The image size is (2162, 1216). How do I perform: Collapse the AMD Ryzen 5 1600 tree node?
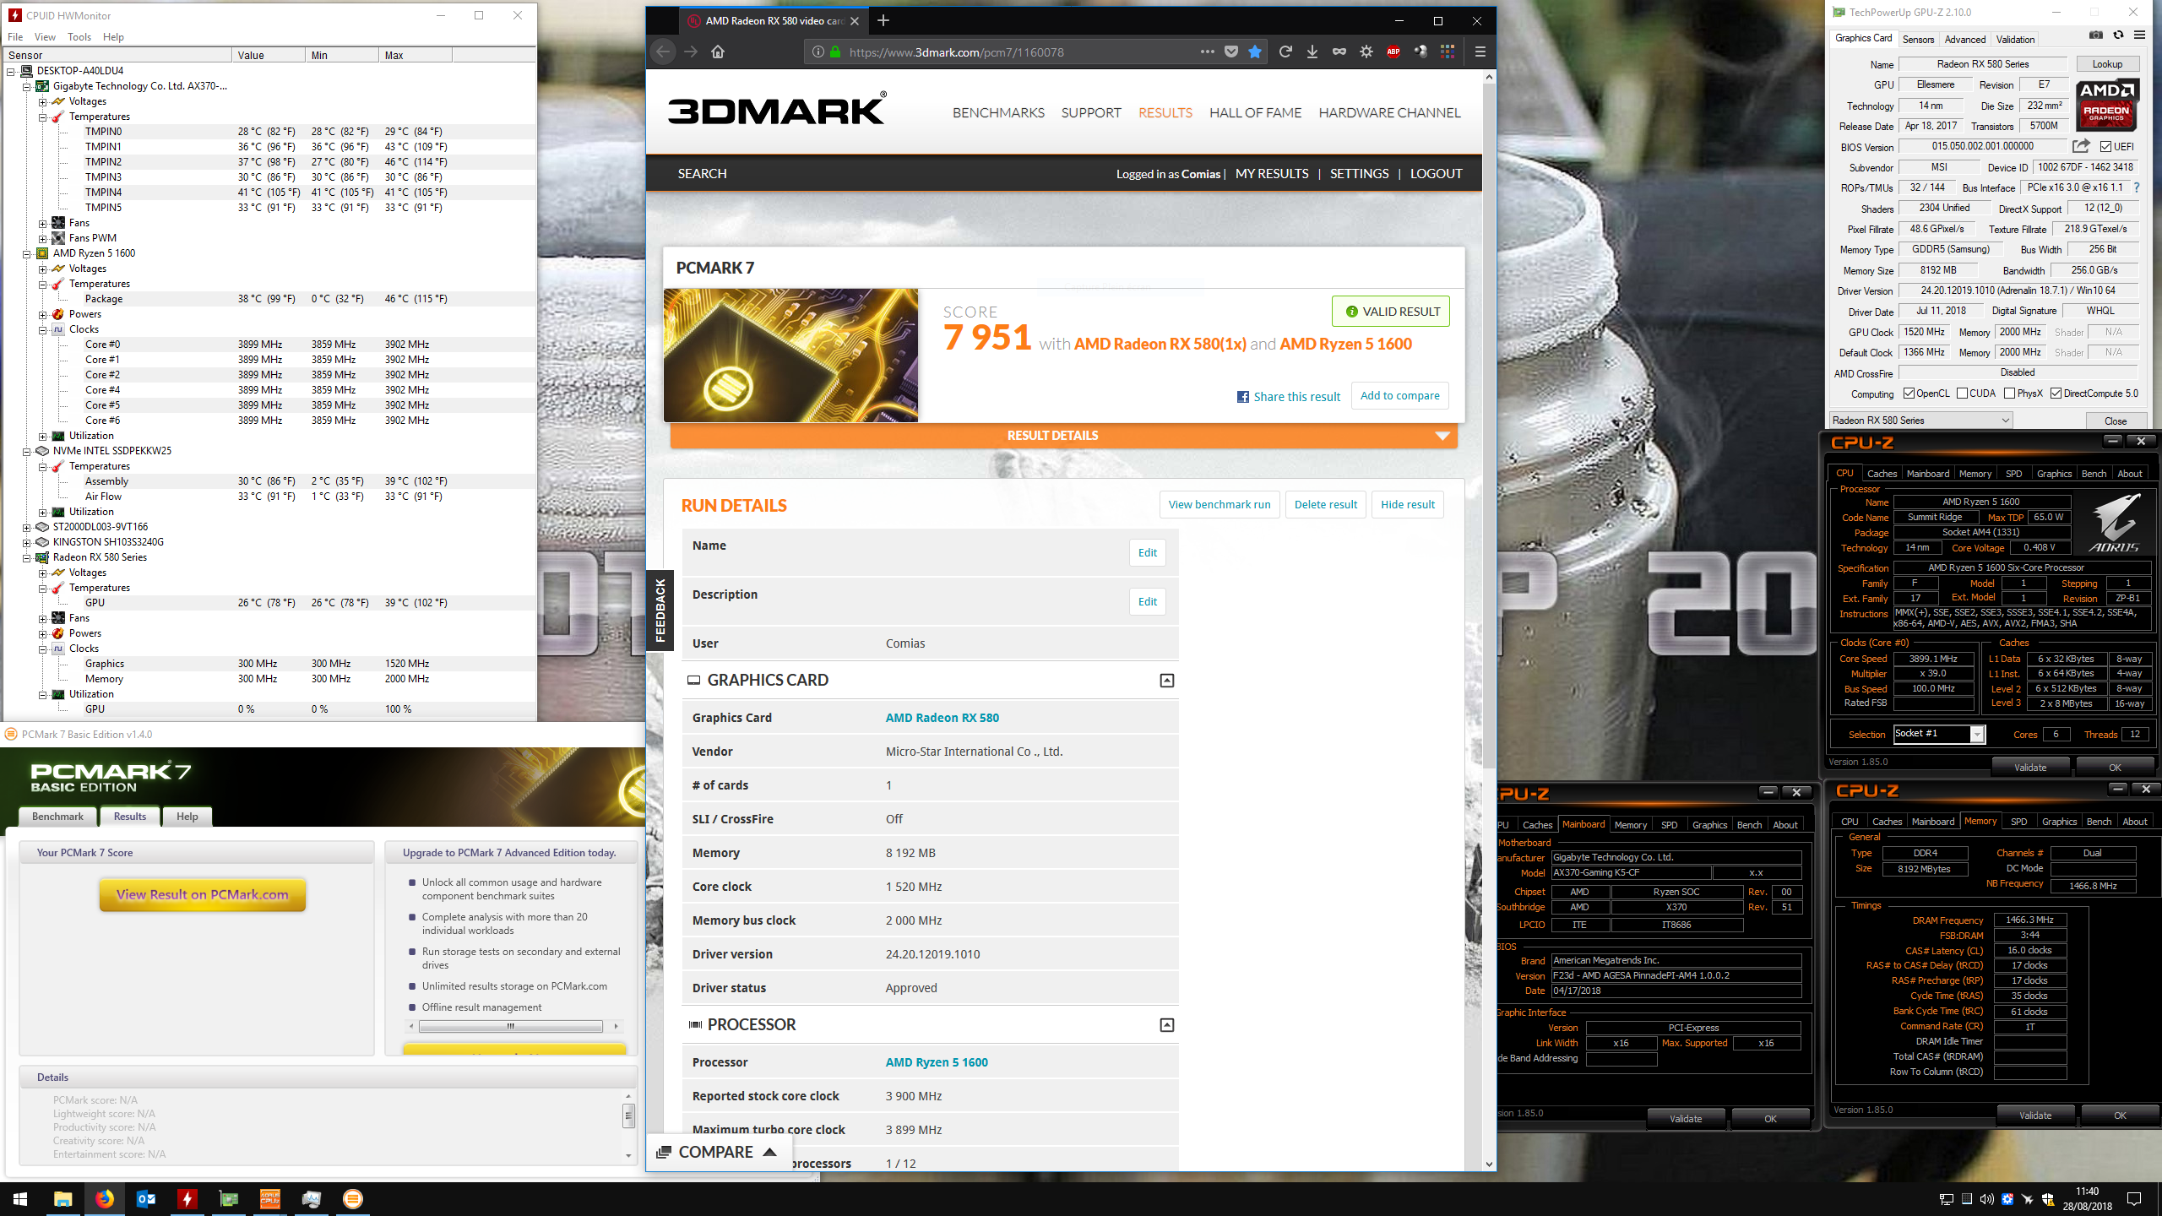pyautogui.click(x=26, y=253)
